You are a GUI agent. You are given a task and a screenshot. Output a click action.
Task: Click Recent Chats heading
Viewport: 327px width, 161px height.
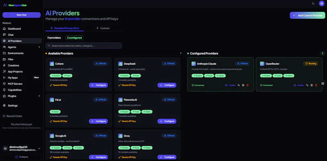(x=12, y=116)
